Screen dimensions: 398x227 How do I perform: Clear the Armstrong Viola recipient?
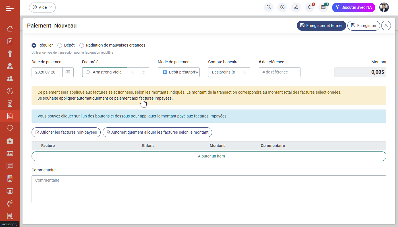(132, 72)
